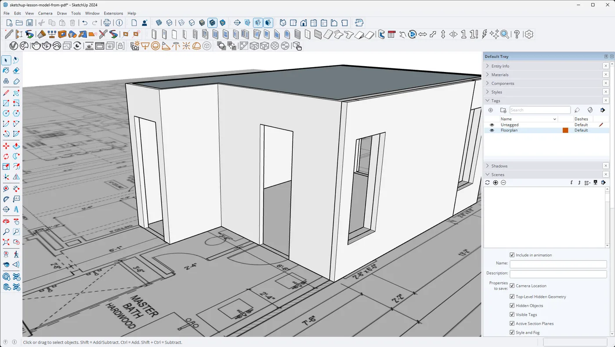Select the Eraser tool in the left toolbar
Viewport: 615px width, 347px height.
(16, 70)
